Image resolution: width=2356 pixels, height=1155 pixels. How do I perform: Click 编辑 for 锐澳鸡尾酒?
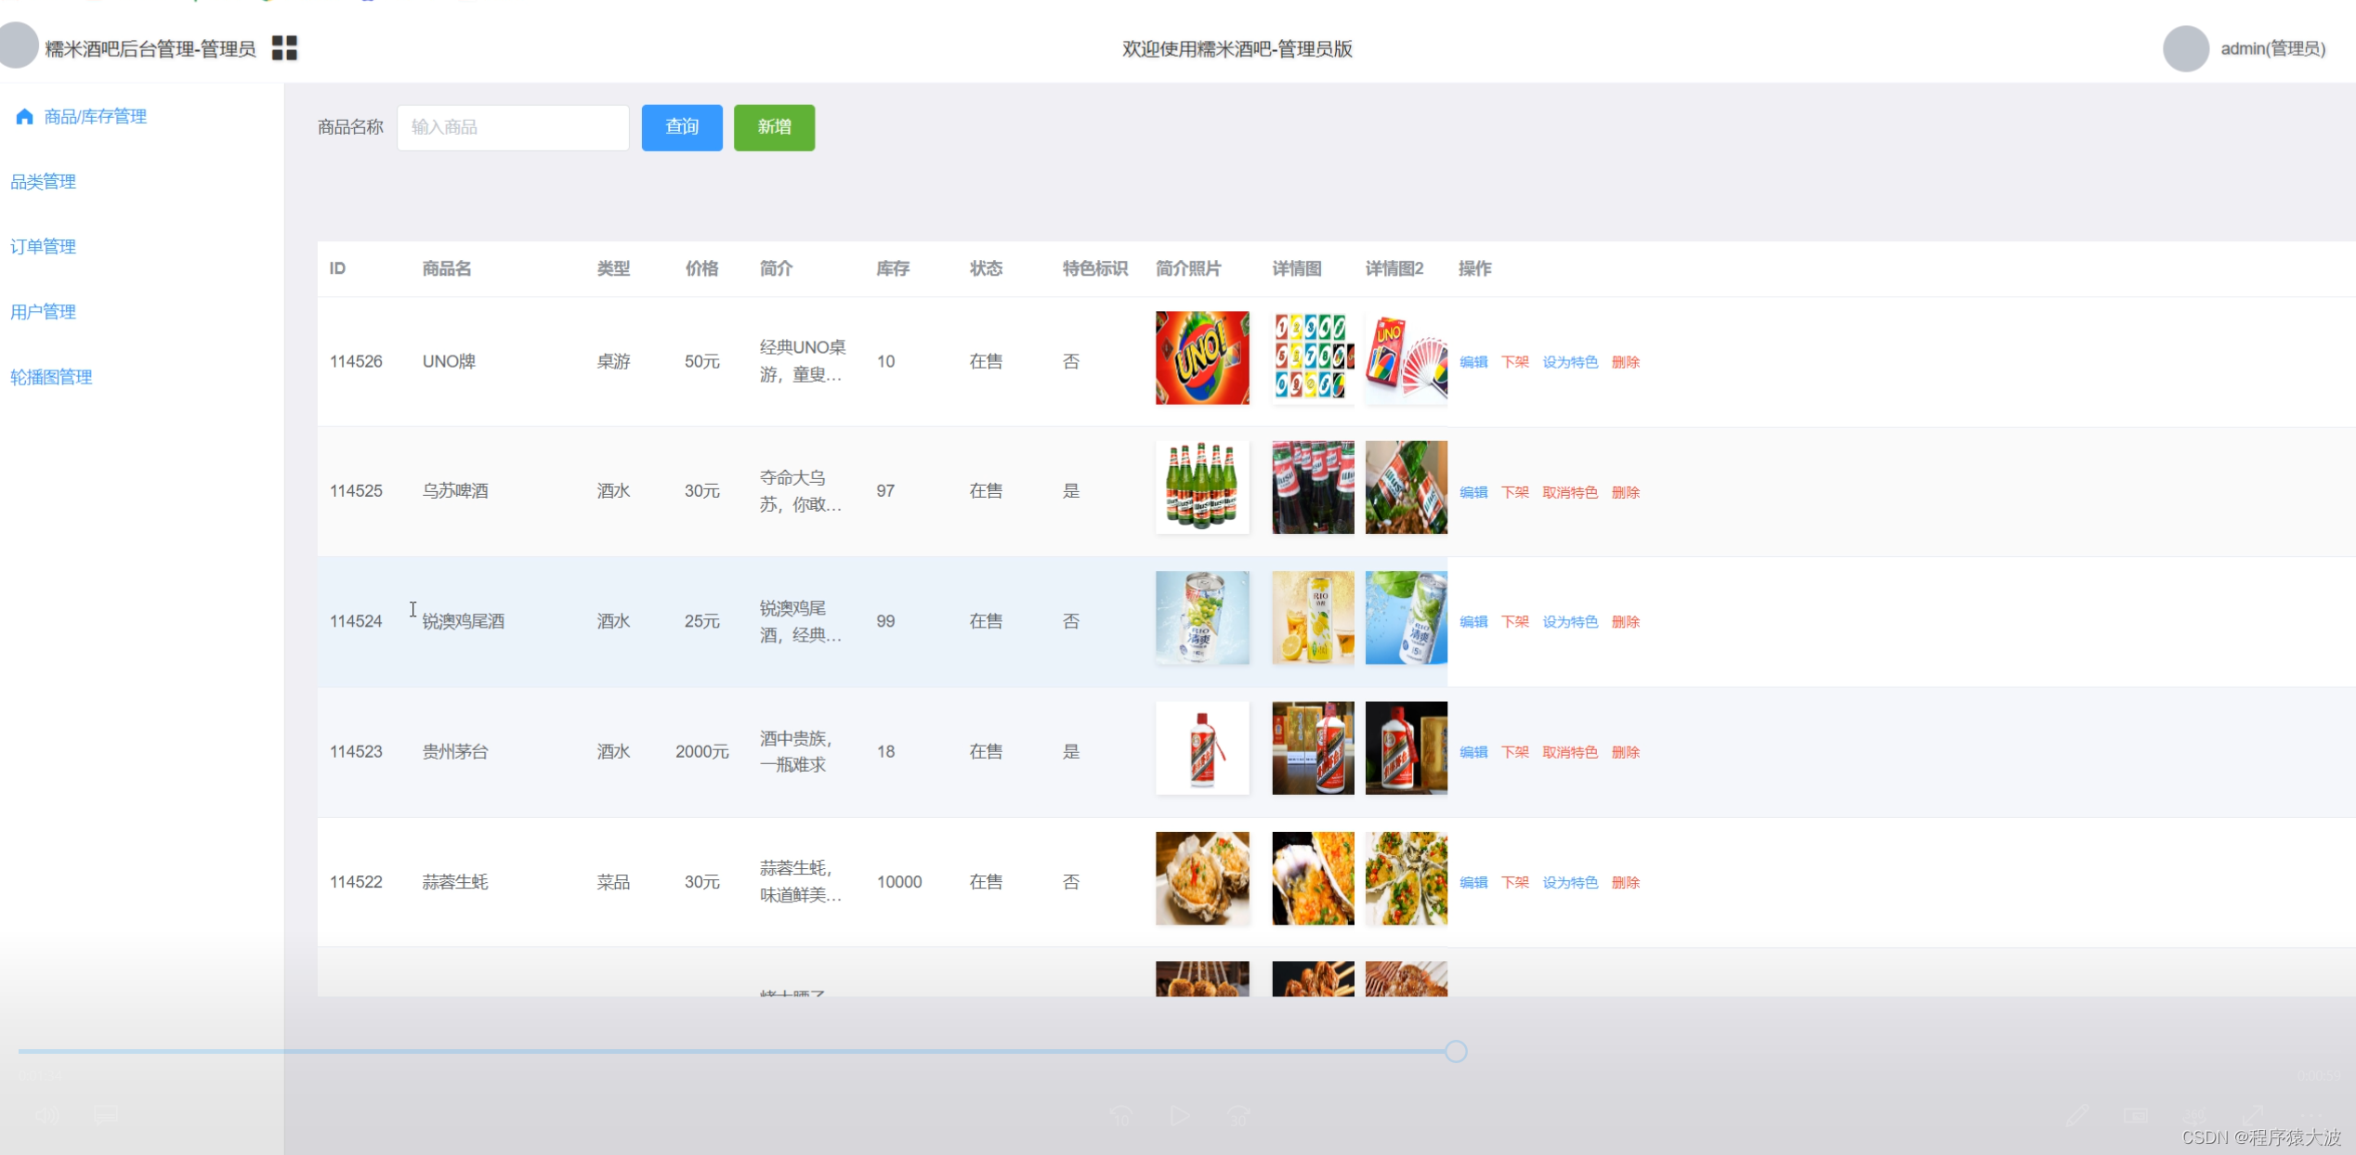pyautogui.click(x=1473, y=622)
